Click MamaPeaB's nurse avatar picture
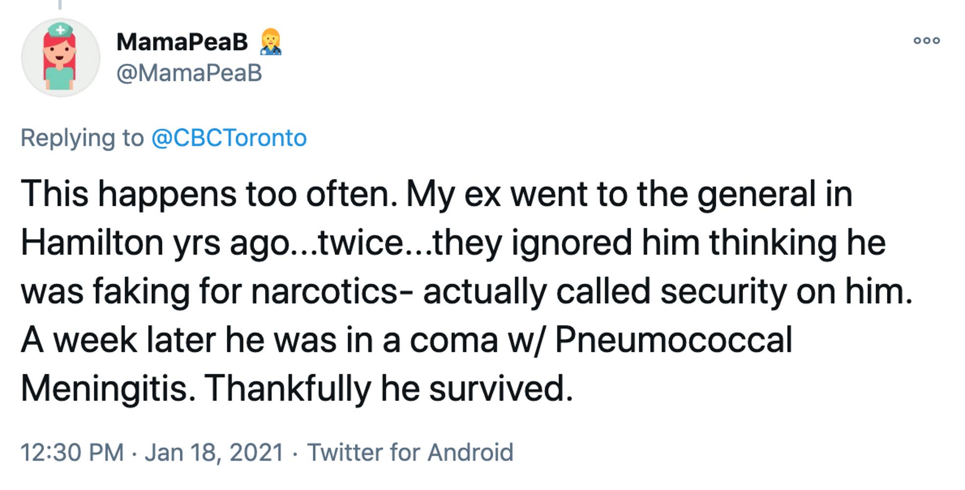 coord(61,58)
